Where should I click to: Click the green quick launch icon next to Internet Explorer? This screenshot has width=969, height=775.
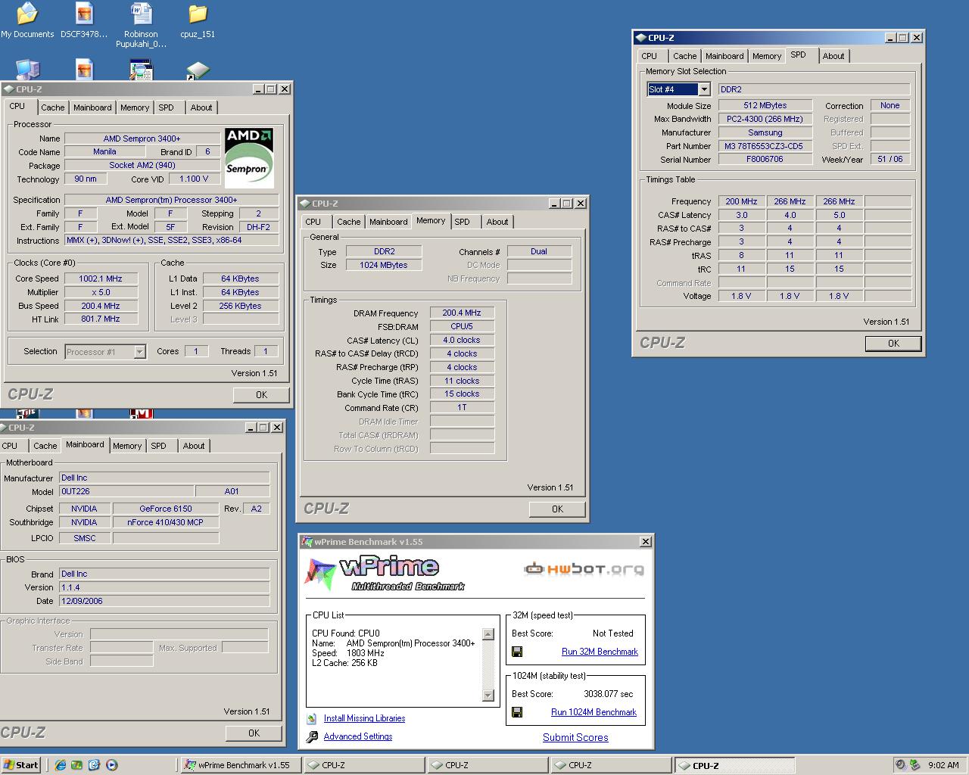76,765
